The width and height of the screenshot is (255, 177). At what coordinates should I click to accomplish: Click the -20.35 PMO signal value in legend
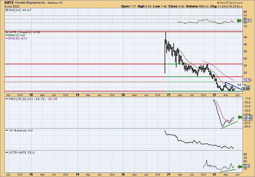click(52, 99)
